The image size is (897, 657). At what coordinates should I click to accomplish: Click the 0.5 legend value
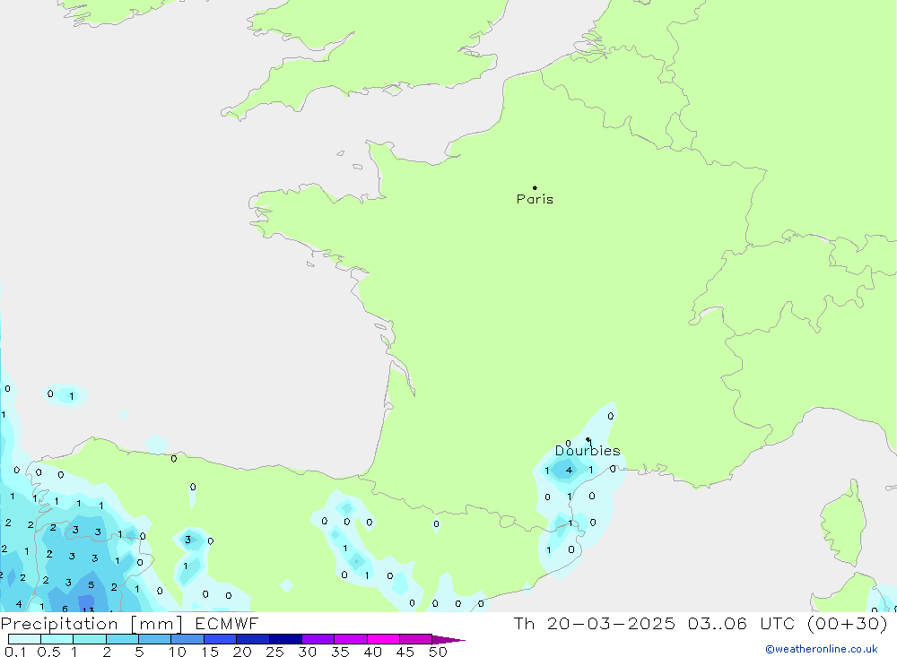pyautogui.click(x=48, y=652)
